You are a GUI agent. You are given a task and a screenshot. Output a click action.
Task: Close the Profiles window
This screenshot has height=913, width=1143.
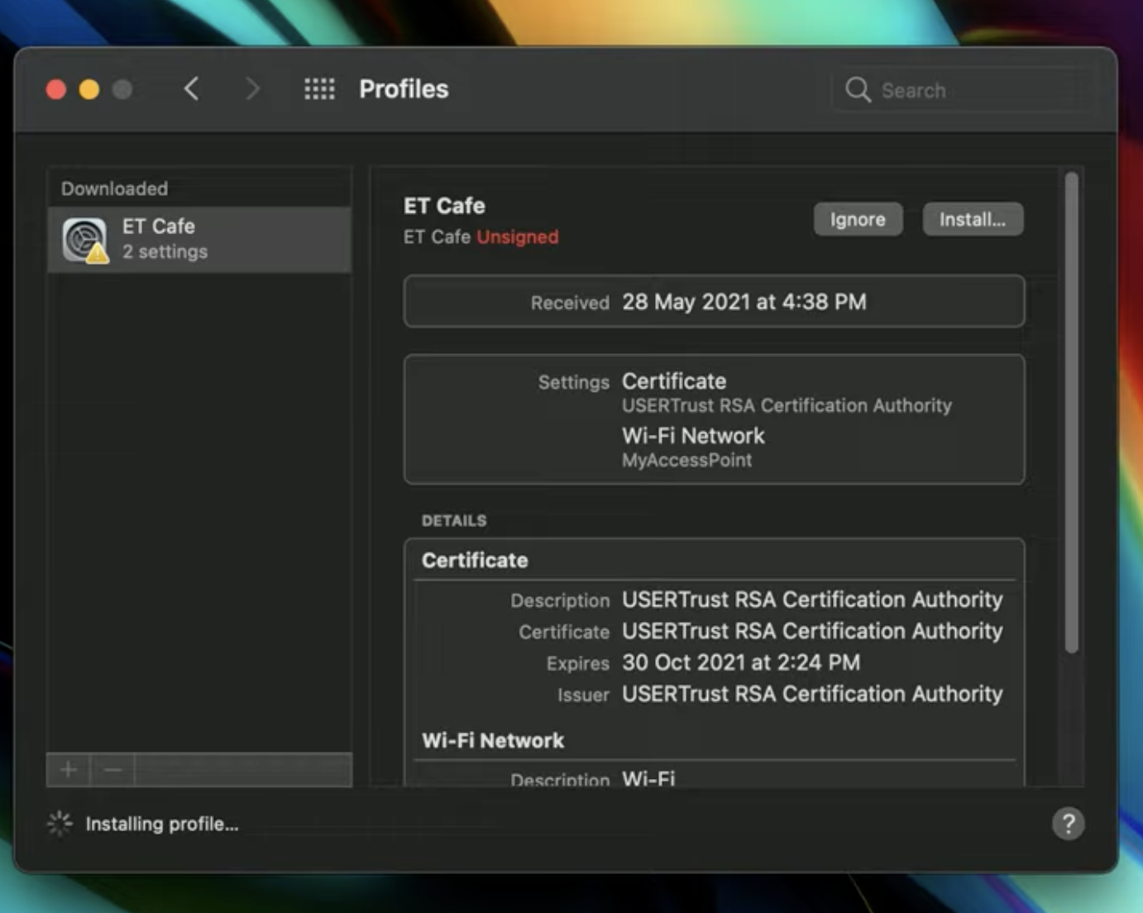(x=56, y=89)
